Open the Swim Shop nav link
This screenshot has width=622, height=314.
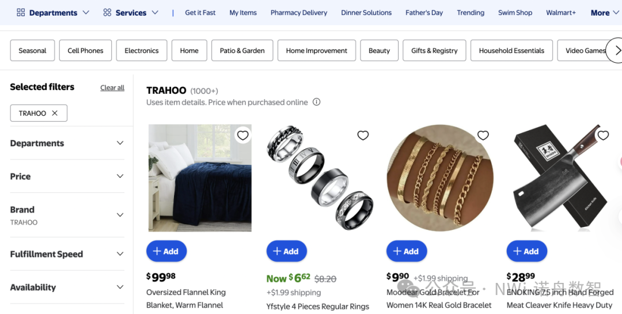pos(515,13)
